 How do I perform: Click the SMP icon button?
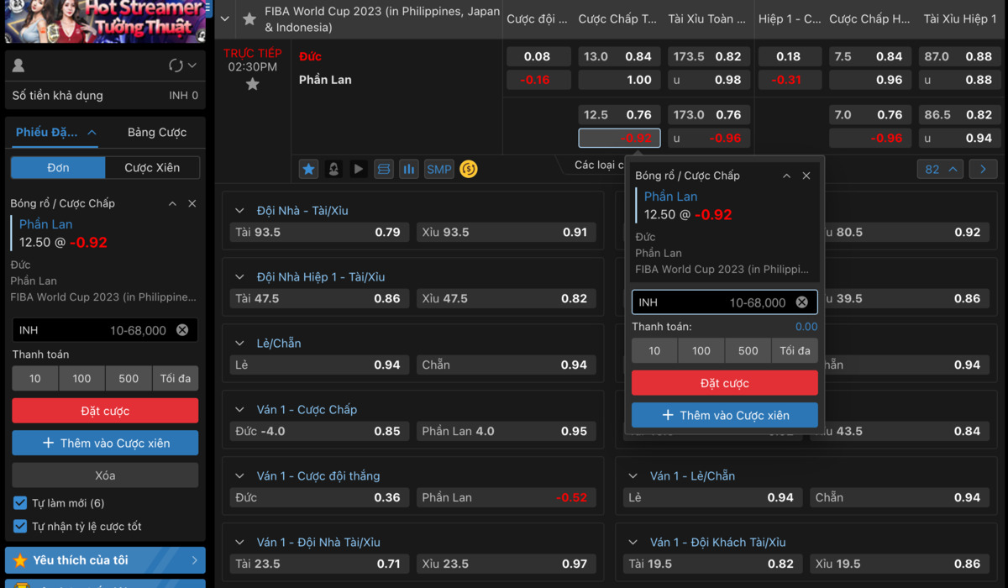(x=438, y=169)
